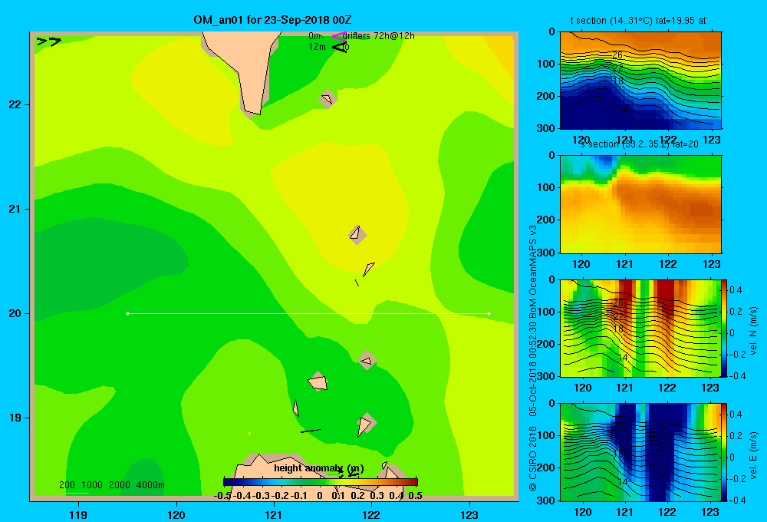Click the '0m' depth legend label
Image resolution: width=767 pixels, height=522 pixels.
[x=314, y=36]
